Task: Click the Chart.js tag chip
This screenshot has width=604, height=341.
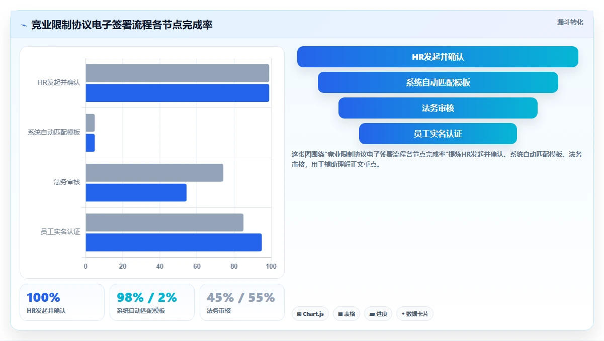Action: (x=310, y=314)
